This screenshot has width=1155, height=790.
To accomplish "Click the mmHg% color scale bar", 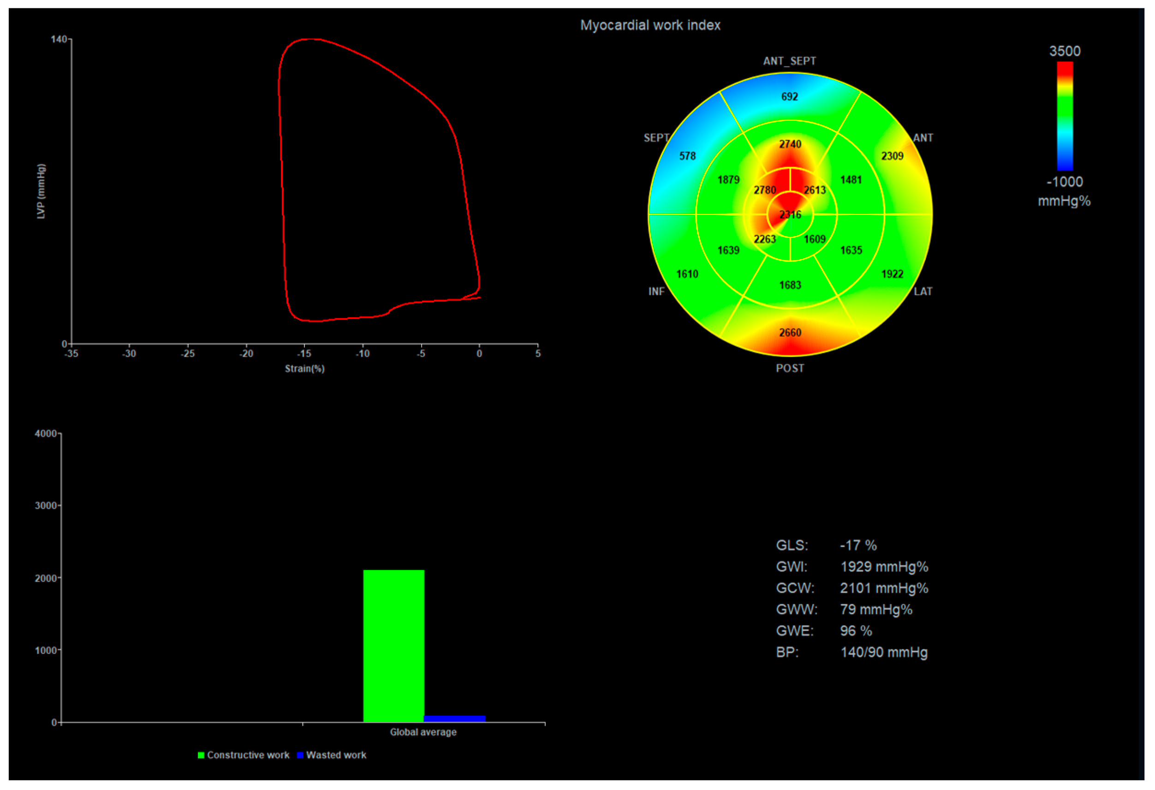I will [1065, 116].
